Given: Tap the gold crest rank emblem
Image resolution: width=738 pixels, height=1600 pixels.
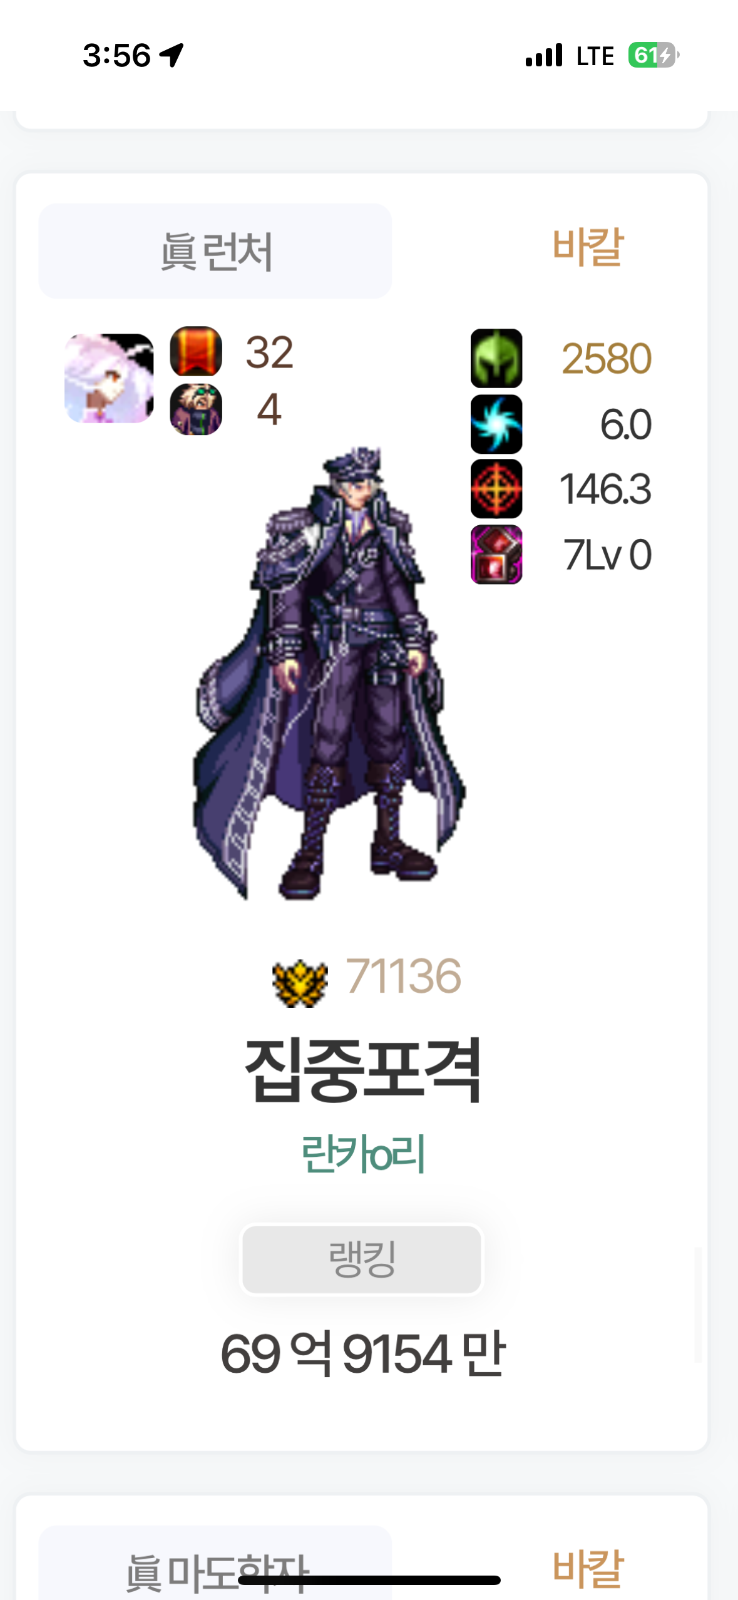Looking at the screenshot, I should (300, 983).
